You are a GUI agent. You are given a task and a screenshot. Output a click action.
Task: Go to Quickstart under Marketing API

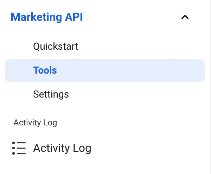click(56, 46)
